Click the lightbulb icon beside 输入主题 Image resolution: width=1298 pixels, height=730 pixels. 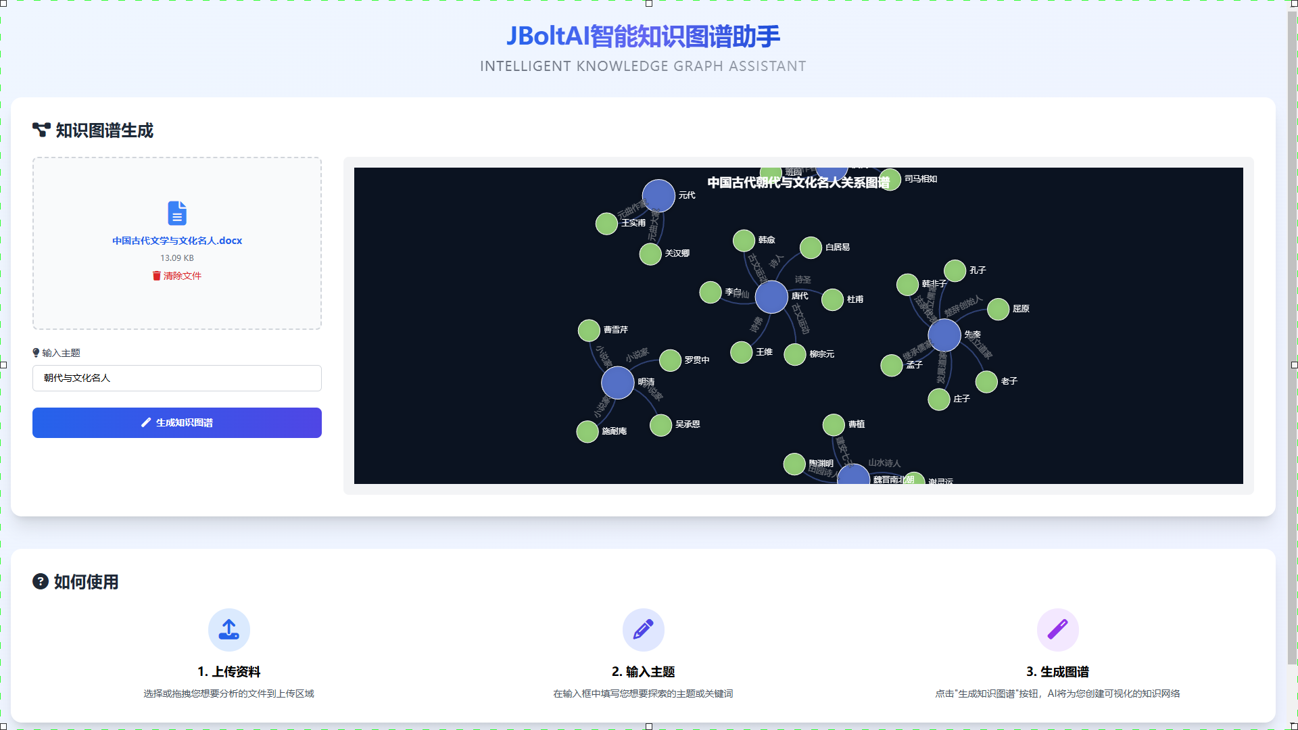coord(37,353)
